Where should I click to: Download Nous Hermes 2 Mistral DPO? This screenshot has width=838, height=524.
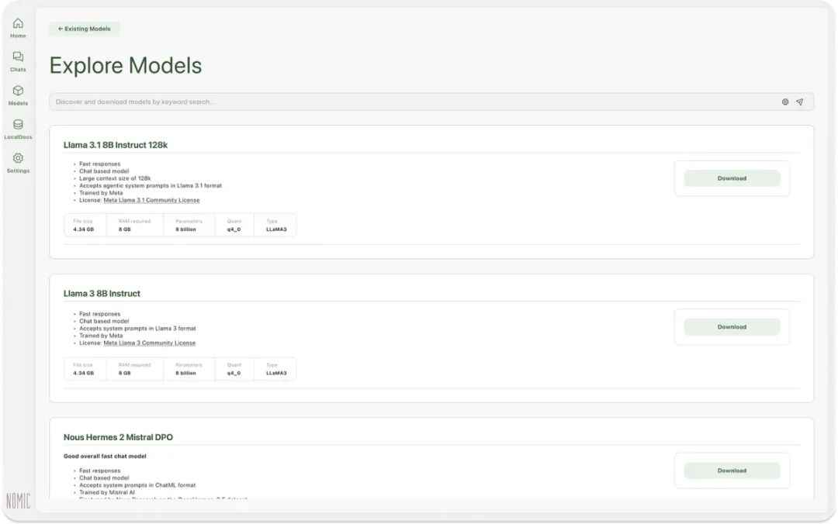pos(732,471)
